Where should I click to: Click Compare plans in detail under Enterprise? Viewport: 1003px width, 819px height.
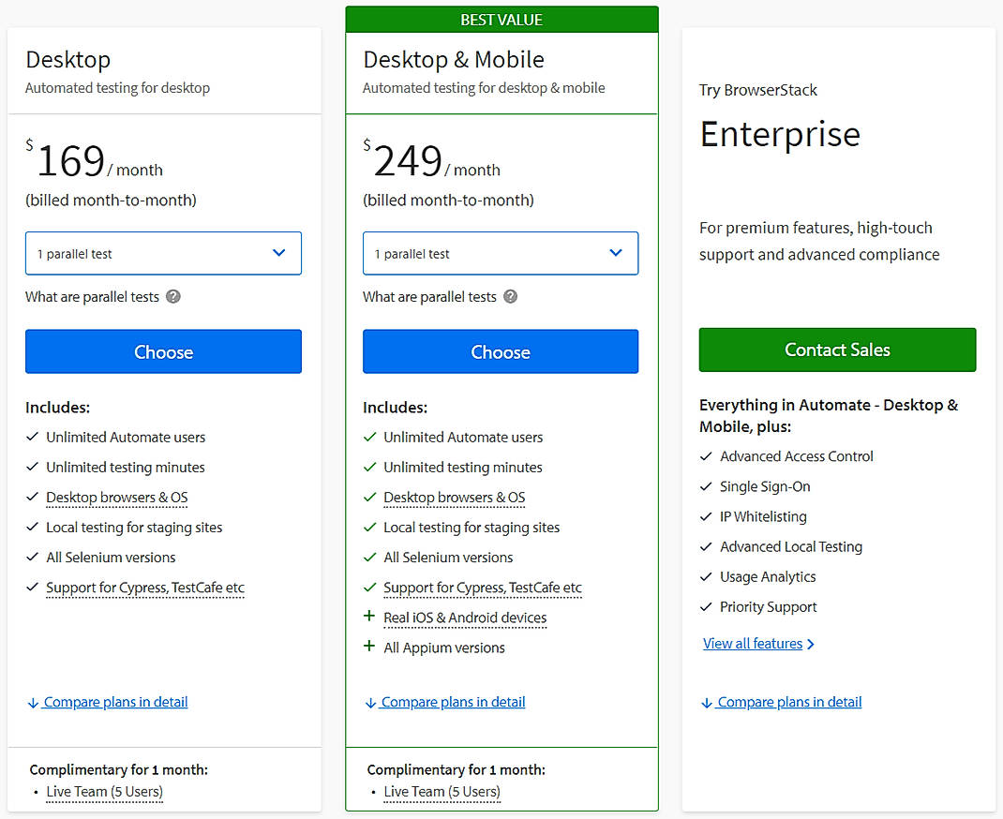coord(782,702)
